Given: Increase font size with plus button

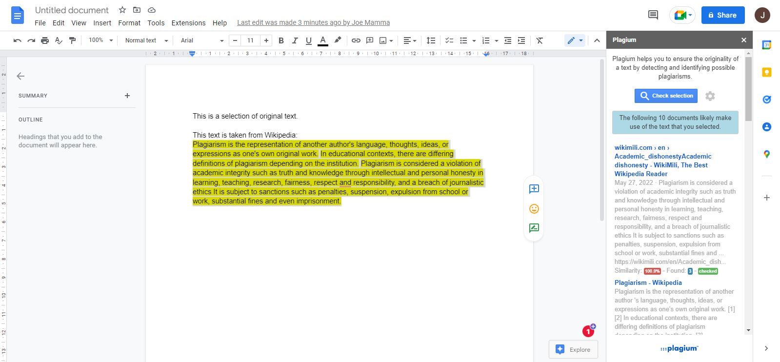Looking at the screenshot, I should [266, 40].
